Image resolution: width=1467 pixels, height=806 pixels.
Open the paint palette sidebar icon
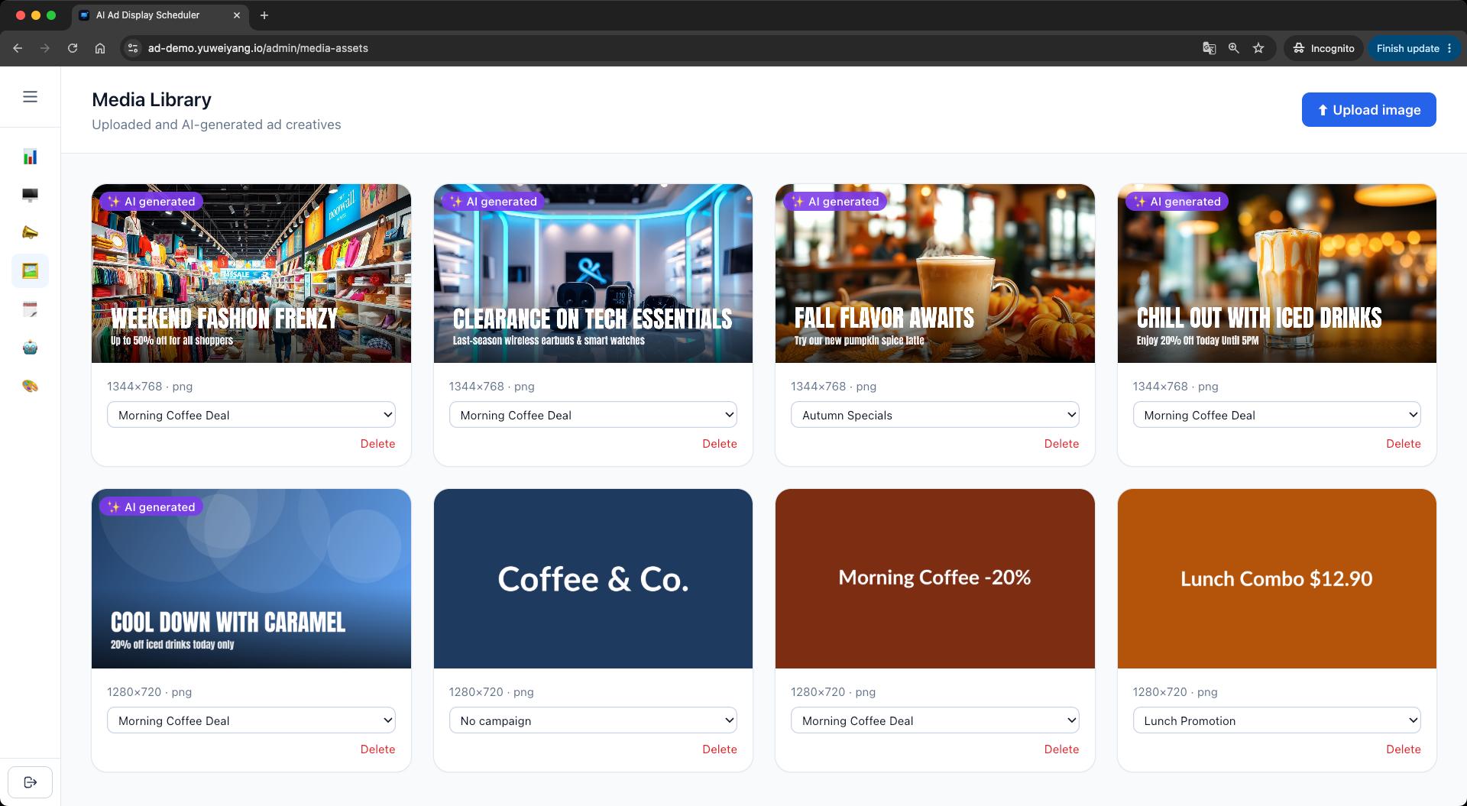[x=30, y=386]
